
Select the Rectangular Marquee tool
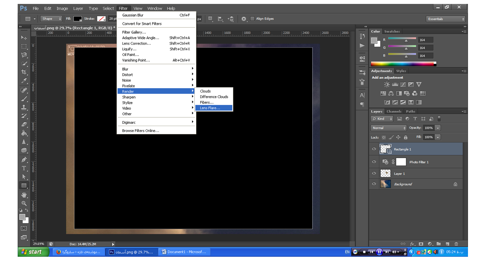point(24,46)
